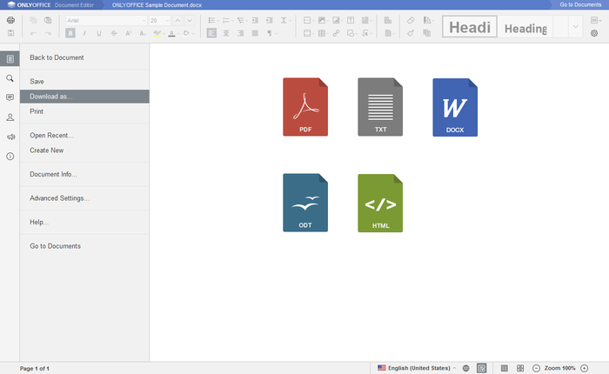Image resolution: width=609 pixels, height=374 pixels.
Task: Download the document as TXT
Action: pos(380,107)
